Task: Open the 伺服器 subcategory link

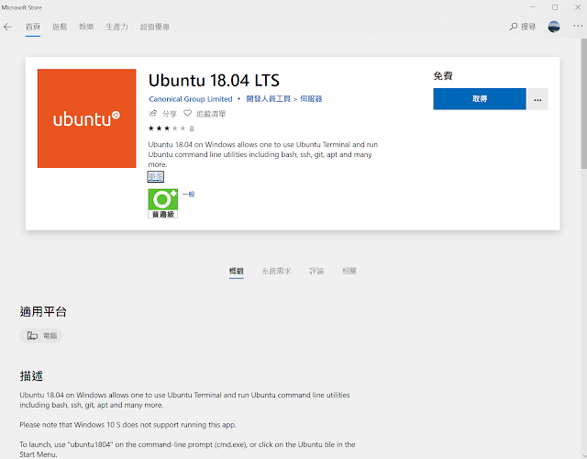Action: [x=311, y=99]
